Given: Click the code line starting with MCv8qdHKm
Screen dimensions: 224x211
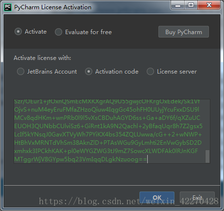Looking at the screenshot, I should click(x=107, y=118).
